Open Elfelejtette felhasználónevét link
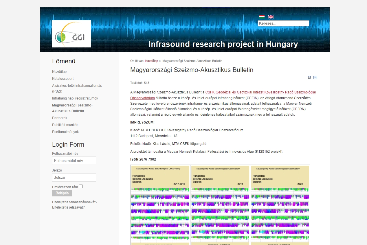This screenshot has width=367, height=245. [75, 202]
